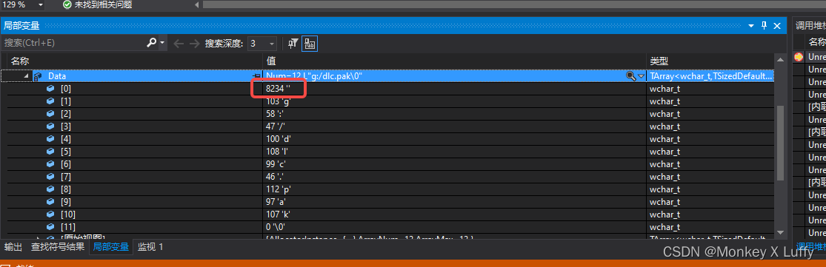Click the field icon of row [0]

click(50, 89)
